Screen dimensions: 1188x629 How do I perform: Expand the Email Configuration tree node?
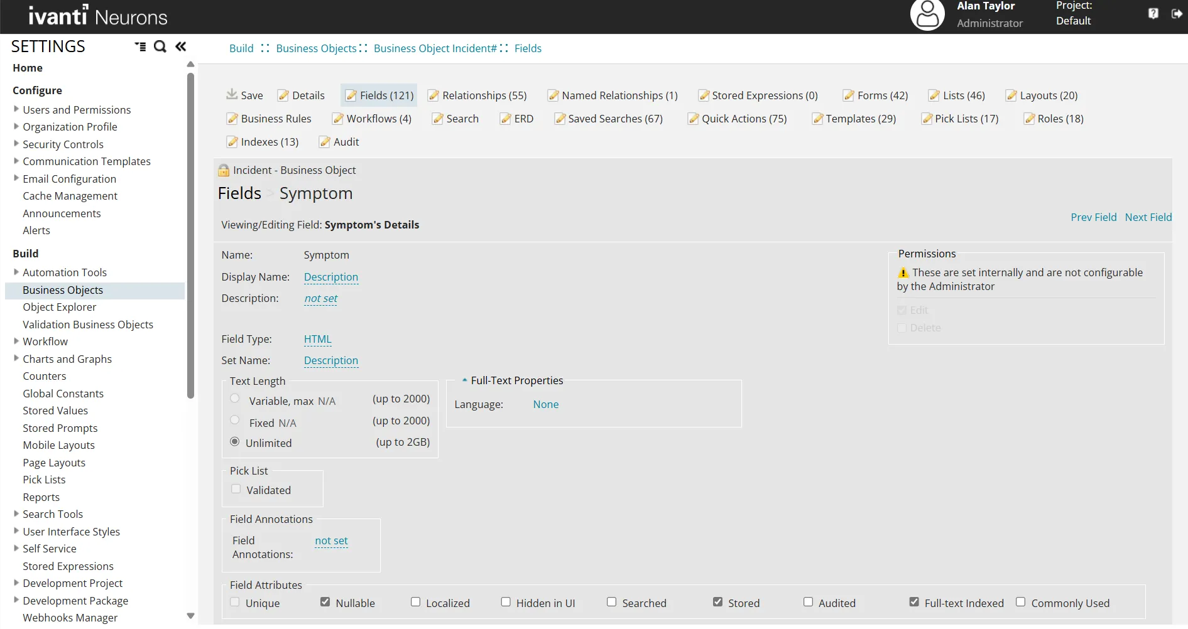pyautogui.click(x=16, y=178)
